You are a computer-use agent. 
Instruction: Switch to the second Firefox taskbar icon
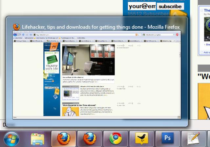pyautogui.click(x=90, y=139)
